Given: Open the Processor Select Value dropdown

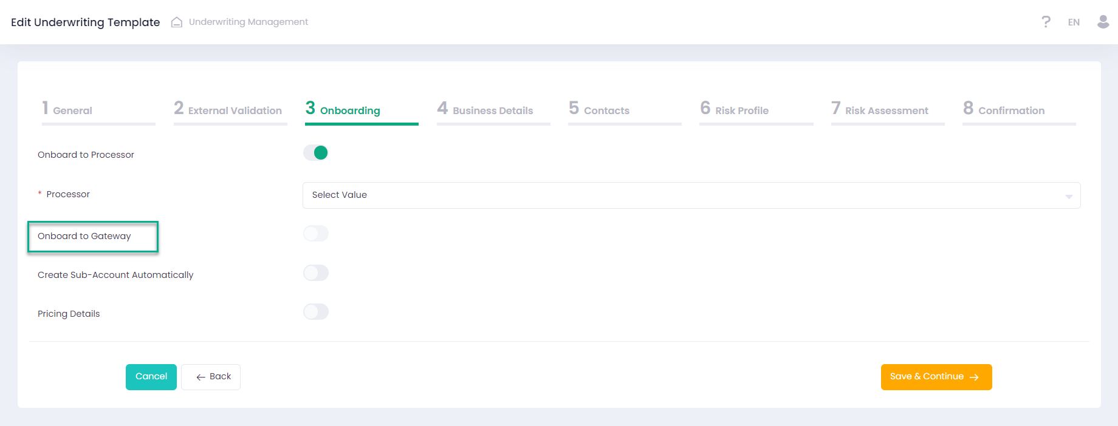Looking at the screenshot, I should [x=681, y=195].
